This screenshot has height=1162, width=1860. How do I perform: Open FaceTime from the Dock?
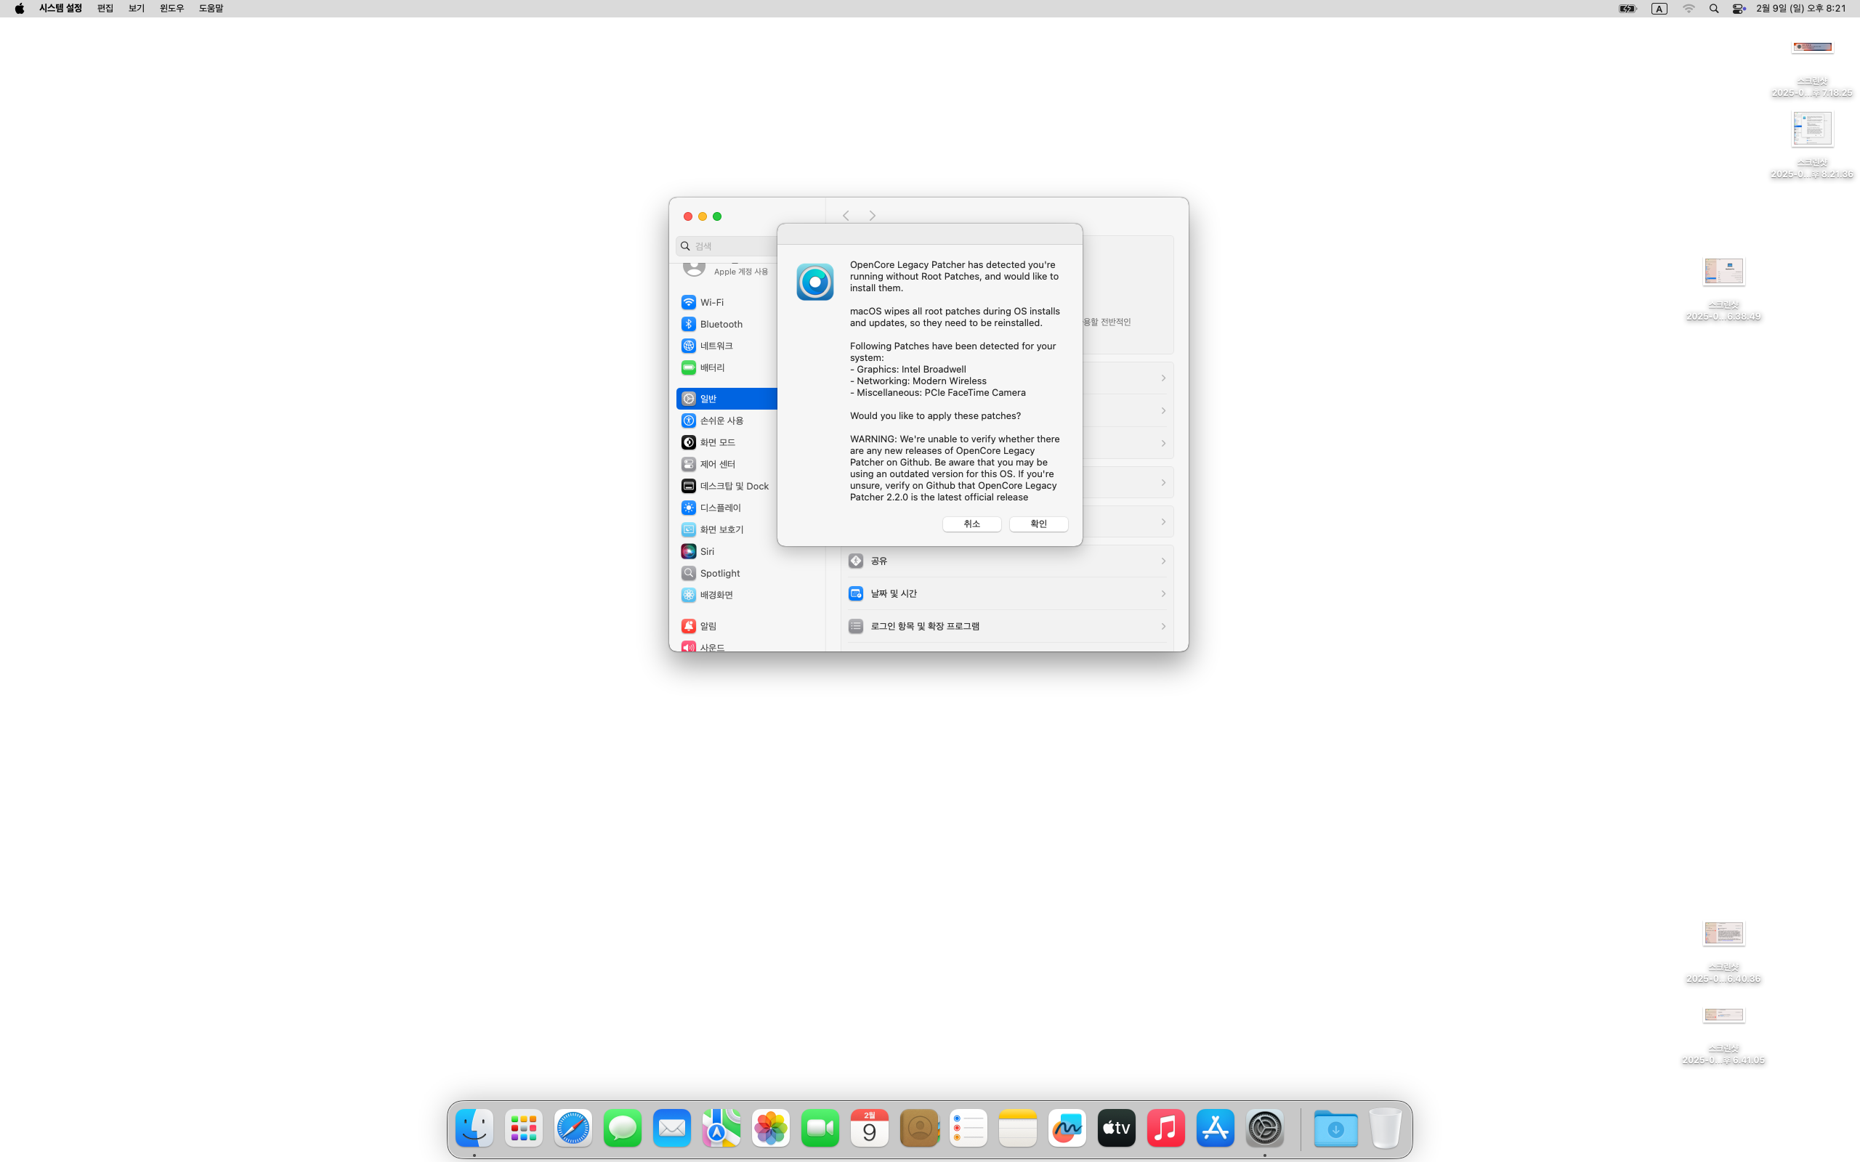pos(820,1127)
